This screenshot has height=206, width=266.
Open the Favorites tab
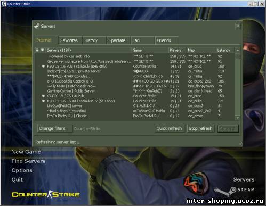tap(70, 40)
